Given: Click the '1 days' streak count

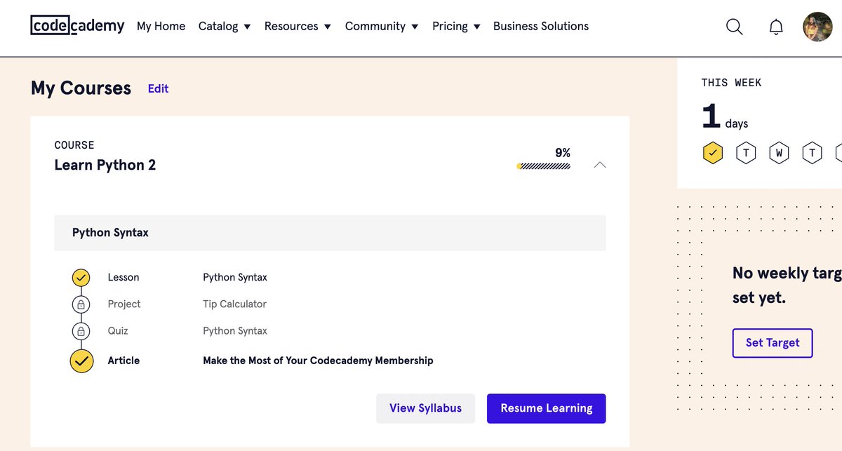Looking at the screenshot, I should click(x=725, y=117).
